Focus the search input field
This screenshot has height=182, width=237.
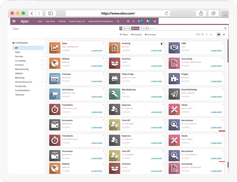coord(186,28)
